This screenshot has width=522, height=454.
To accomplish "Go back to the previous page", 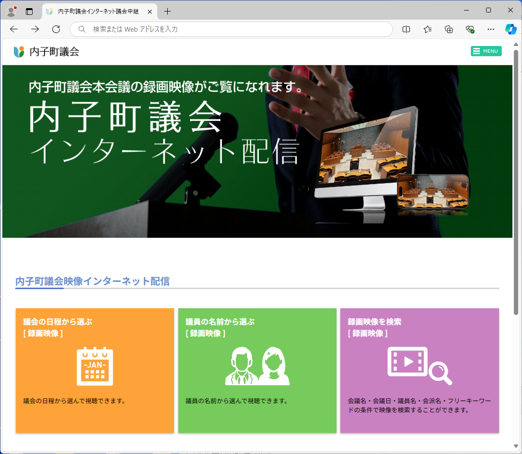I will click(x=14, y=29).
